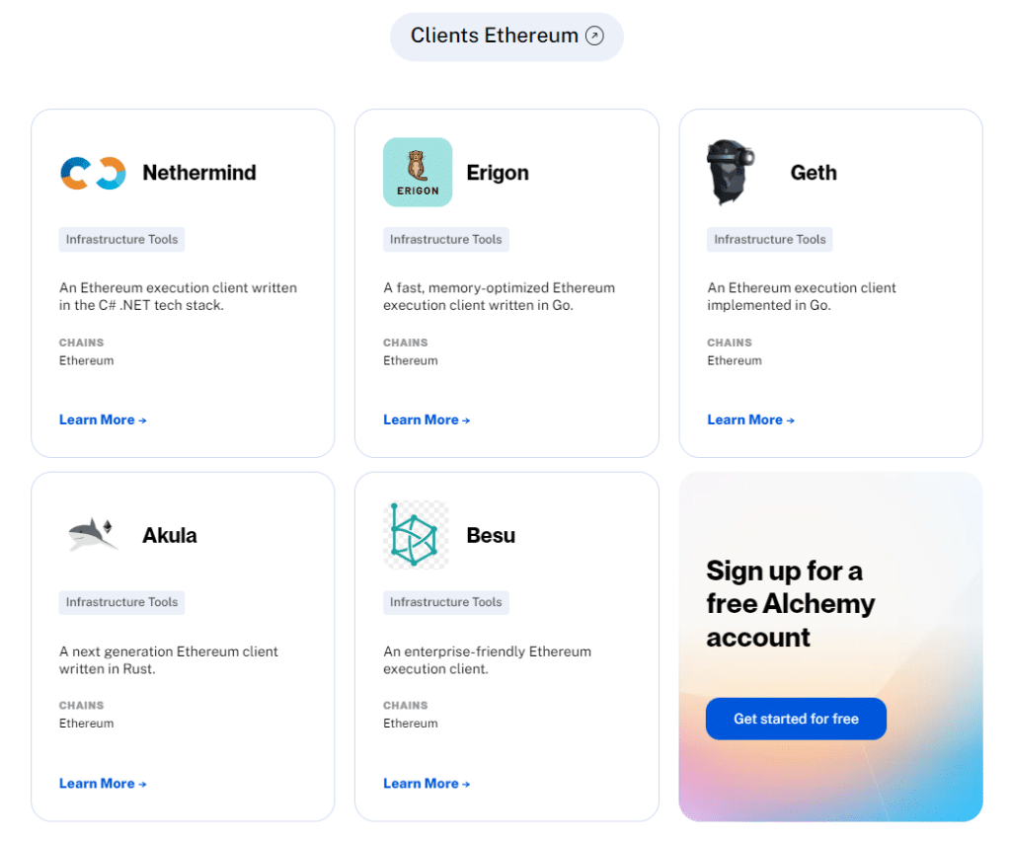Visit the Akula Learn More link
This screenshot has height=841, width=1011.
[x=103, y=784]
